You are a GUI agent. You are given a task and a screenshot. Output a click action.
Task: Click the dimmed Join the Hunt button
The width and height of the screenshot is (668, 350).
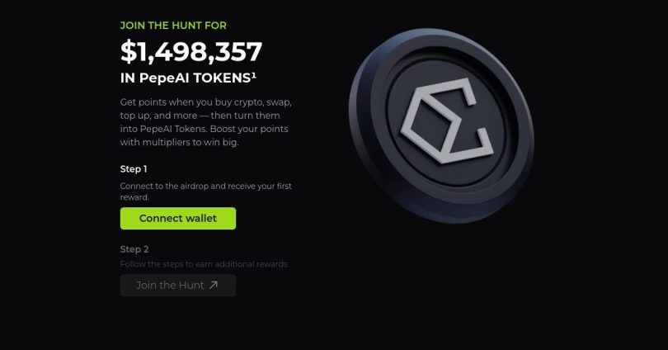[178, 286]
